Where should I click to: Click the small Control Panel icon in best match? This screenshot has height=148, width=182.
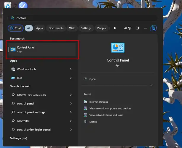pos(13,49)
